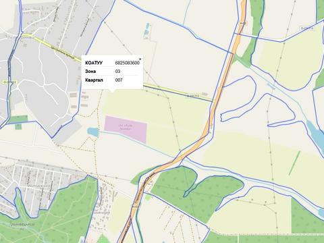Click the route shield on the orange highway
This screenshot has height=243, width=324.
[242, 23]
